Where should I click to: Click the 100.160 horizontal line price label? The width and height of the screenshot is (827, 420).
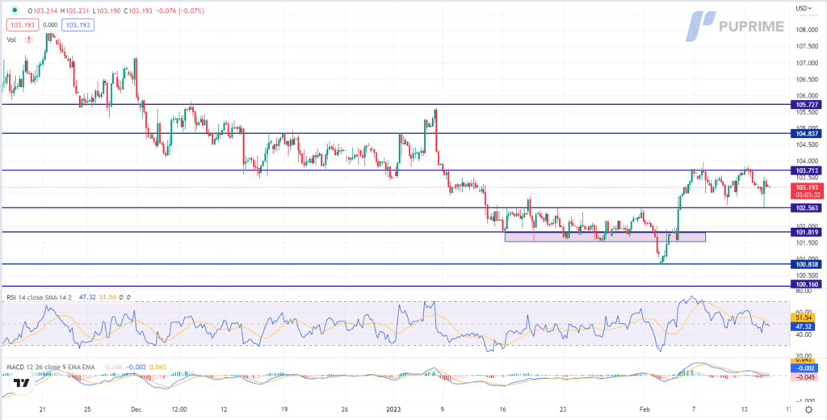tap(806, 284)
